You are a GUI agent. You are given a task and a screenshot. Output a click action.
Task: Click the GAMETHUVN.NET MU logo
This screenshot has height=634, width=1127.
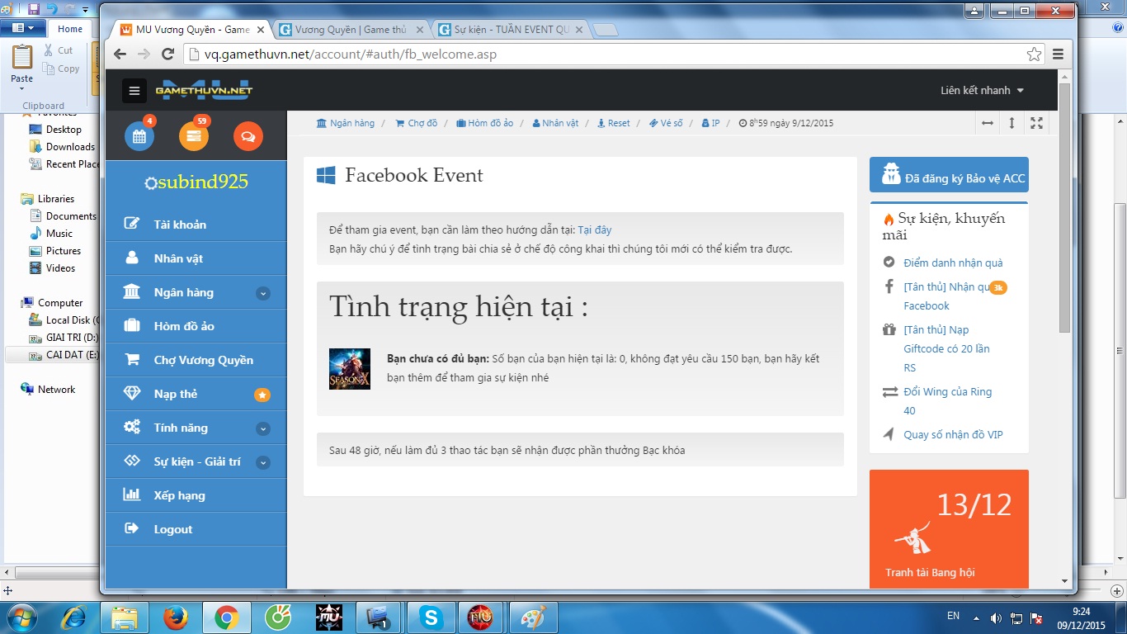coord(204,90)
